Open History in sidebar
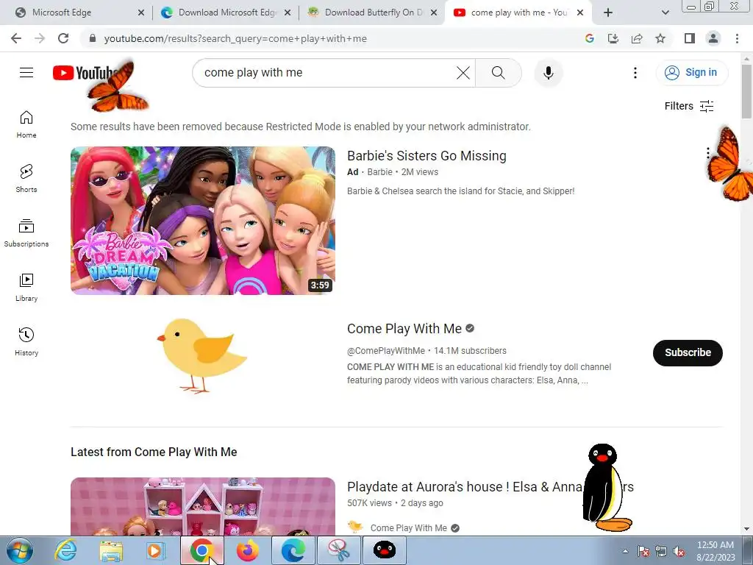 pyautogui.click(x=26, y=341)
